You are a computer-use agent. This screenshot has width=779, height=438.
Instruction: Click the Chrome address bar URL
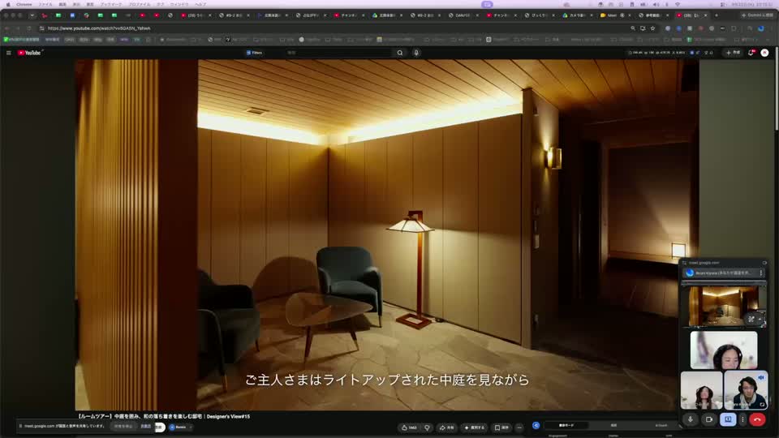[x=99, y=28]
